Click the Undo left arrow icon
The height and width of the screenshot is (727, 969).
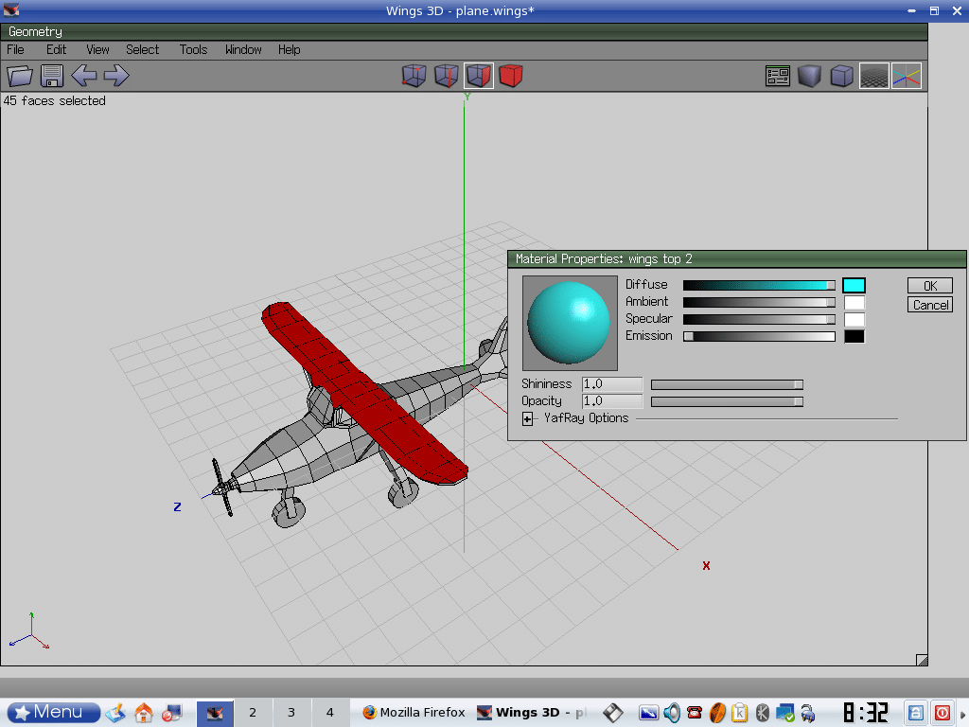pos(84,76)
